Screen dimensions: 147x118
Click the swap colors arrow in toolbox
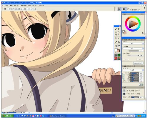pos(116,52)
